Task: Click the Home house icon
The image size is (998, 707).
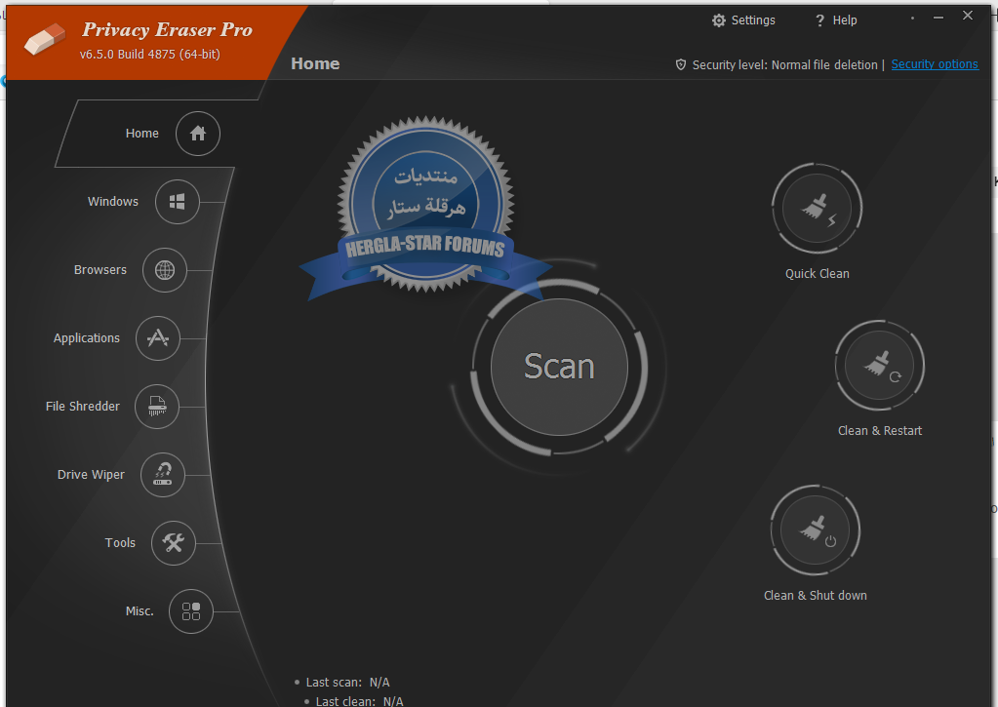Action: coord(198,134)
